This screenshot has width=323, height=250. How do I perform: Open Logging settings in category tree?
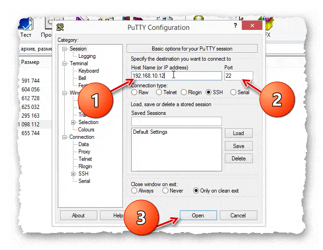[87, 56]
